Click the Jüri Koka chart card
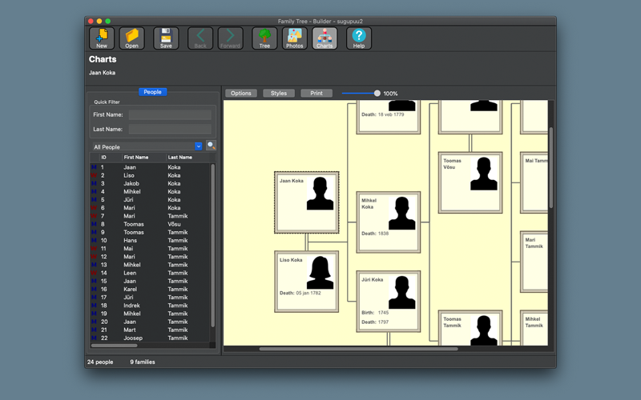This screenshot has height=400, width=641. [x=389, y=302]
